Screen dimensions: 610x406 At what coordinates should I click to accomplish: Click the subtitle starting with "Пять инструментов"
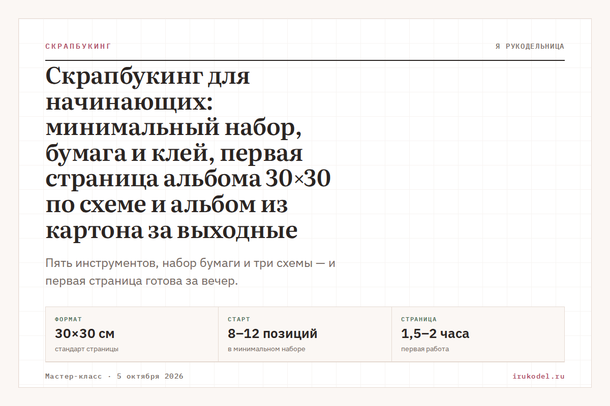190,272
